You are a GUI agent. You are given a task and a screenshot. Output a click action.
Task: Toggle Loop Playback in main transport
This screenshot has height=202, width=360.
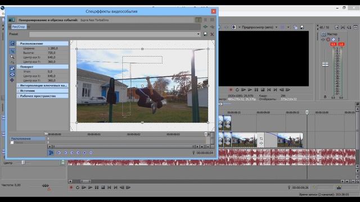tap(78, 187)
